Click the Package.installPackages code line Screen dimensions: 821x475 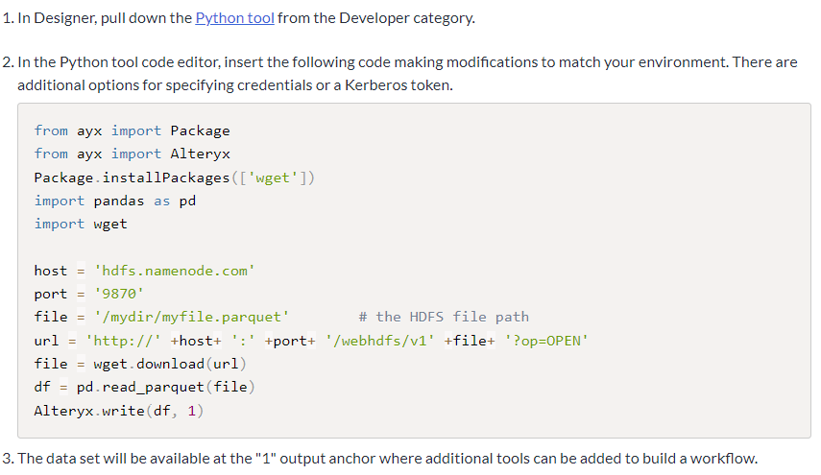[174, 178]
